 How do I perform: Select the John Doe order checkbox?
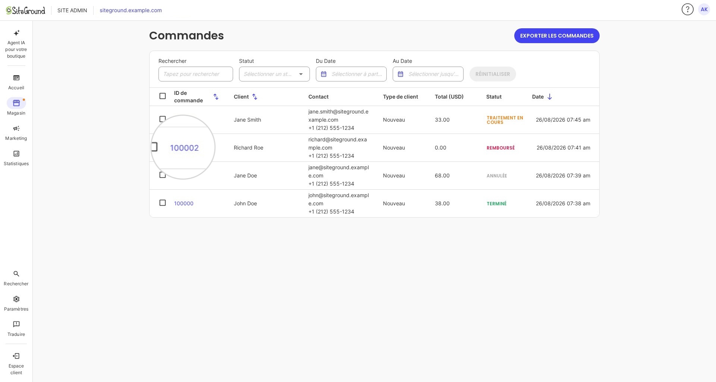pyautogui.click(x=163, y=203)
